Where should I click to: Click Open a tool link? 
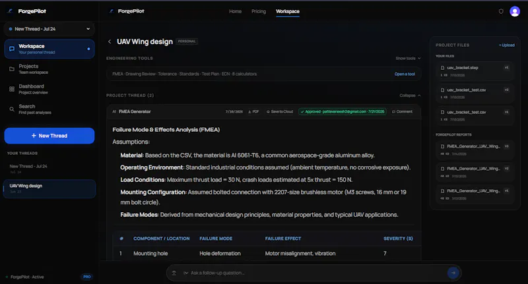pyautogui.click(x=405, y=74)
